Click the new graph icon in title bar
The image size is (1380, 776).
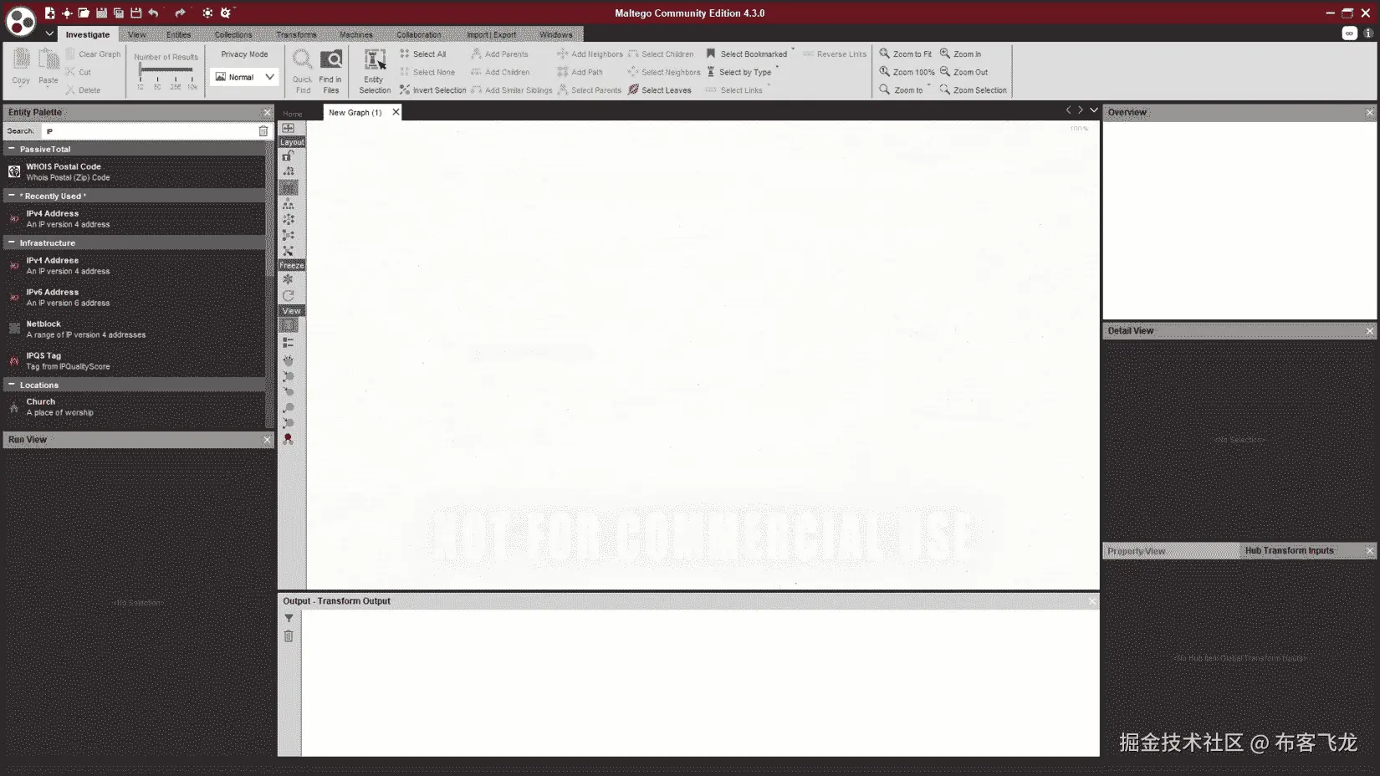[49, 13]
